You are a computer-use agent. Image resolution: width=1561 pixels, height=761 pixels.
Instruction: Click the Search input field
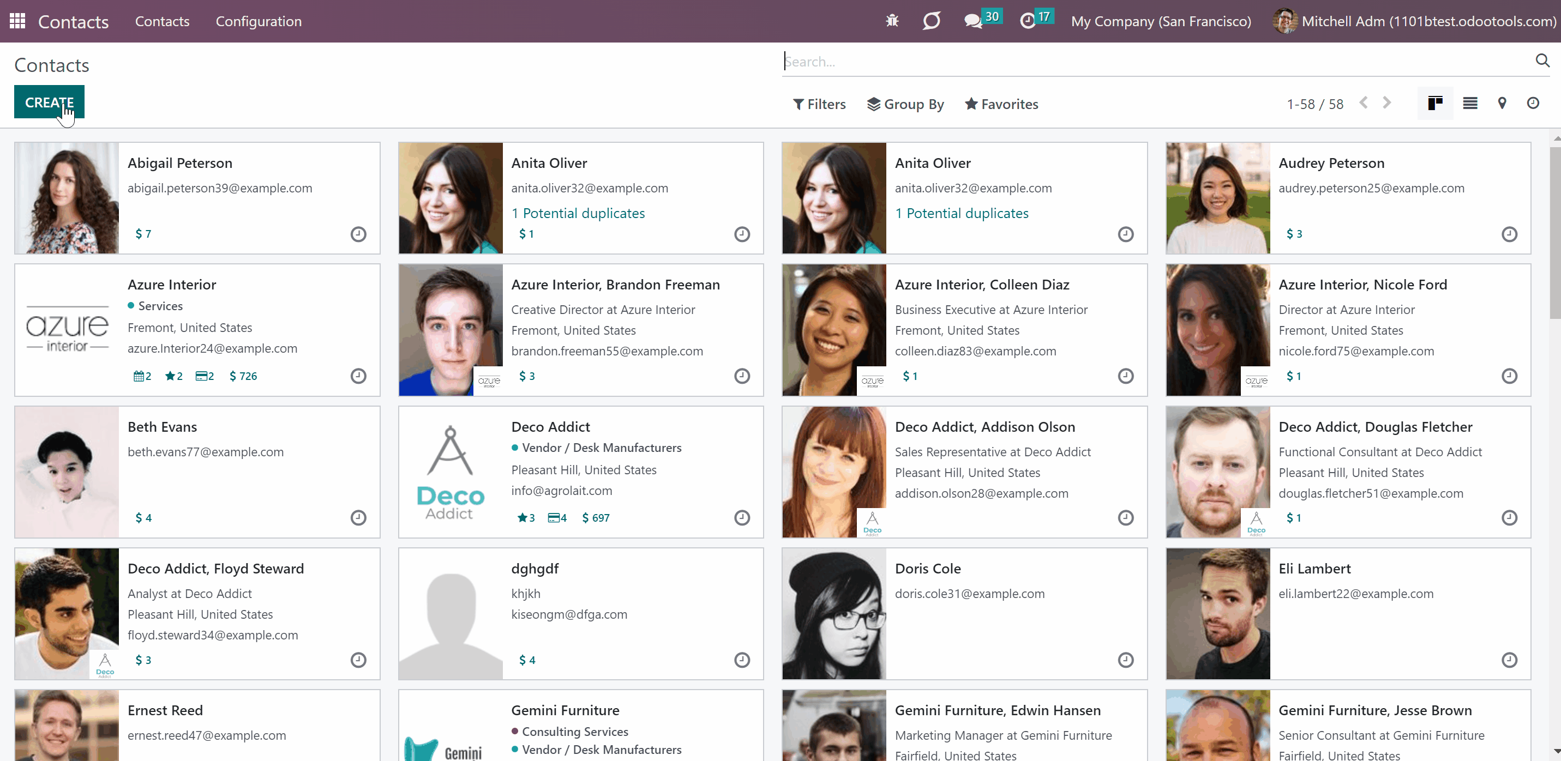click(1156, 61)
